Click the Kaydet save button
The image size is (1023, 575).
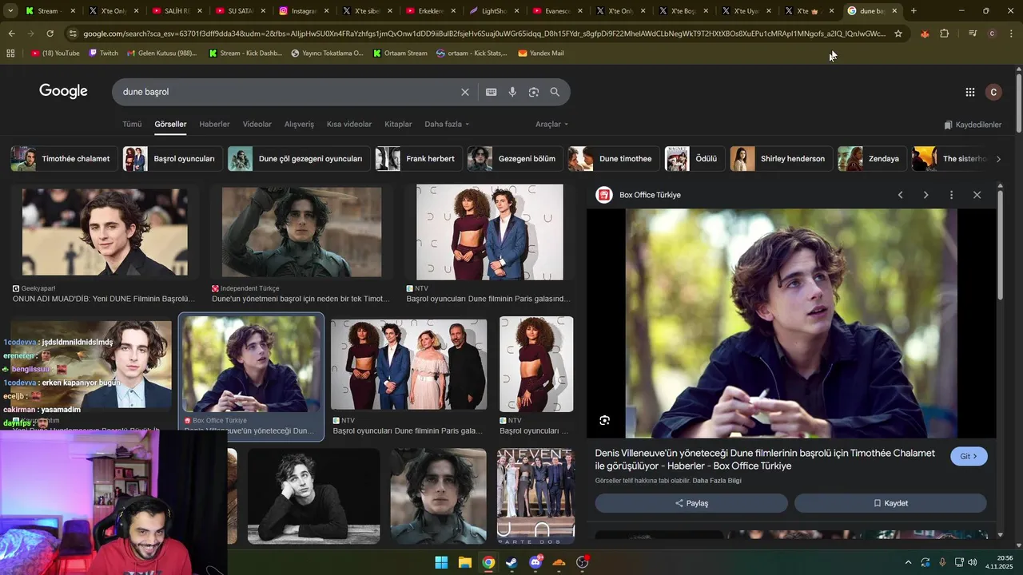890,503
